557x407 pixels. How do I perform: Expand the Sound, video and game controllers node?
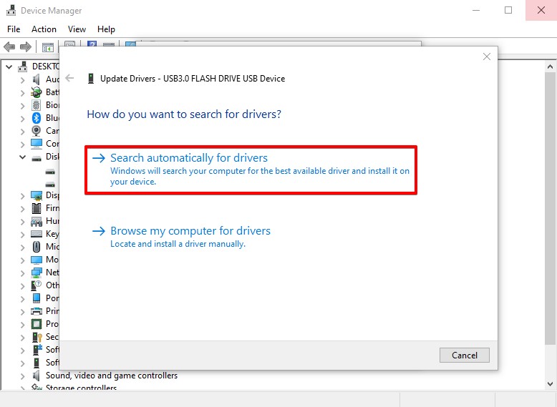point(22,376)
